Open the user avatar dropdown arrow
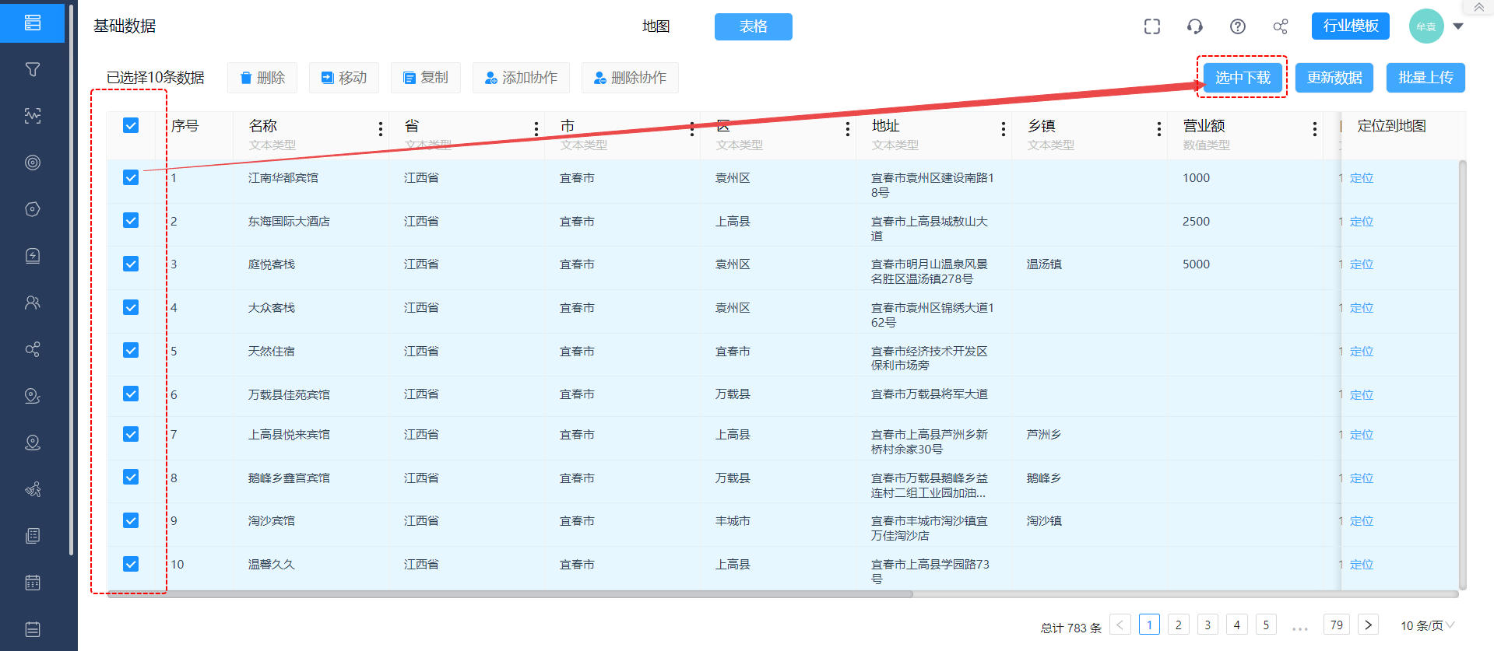1494x651 pixels. [x=1458, y=26]
